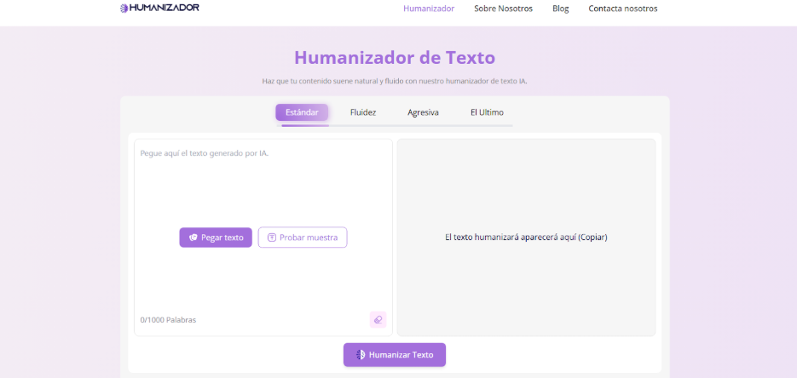Click the subtitle beginning 'Haz que tu contenido'
Image resolution: width=797 pixels, height=378 pixels.
point(395,81)
